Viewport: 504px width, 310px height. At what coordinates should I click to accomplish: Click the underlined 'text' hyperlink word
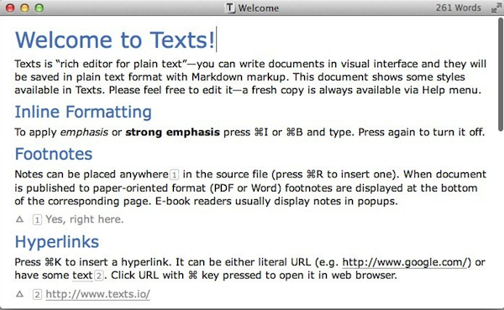[82, 276]
